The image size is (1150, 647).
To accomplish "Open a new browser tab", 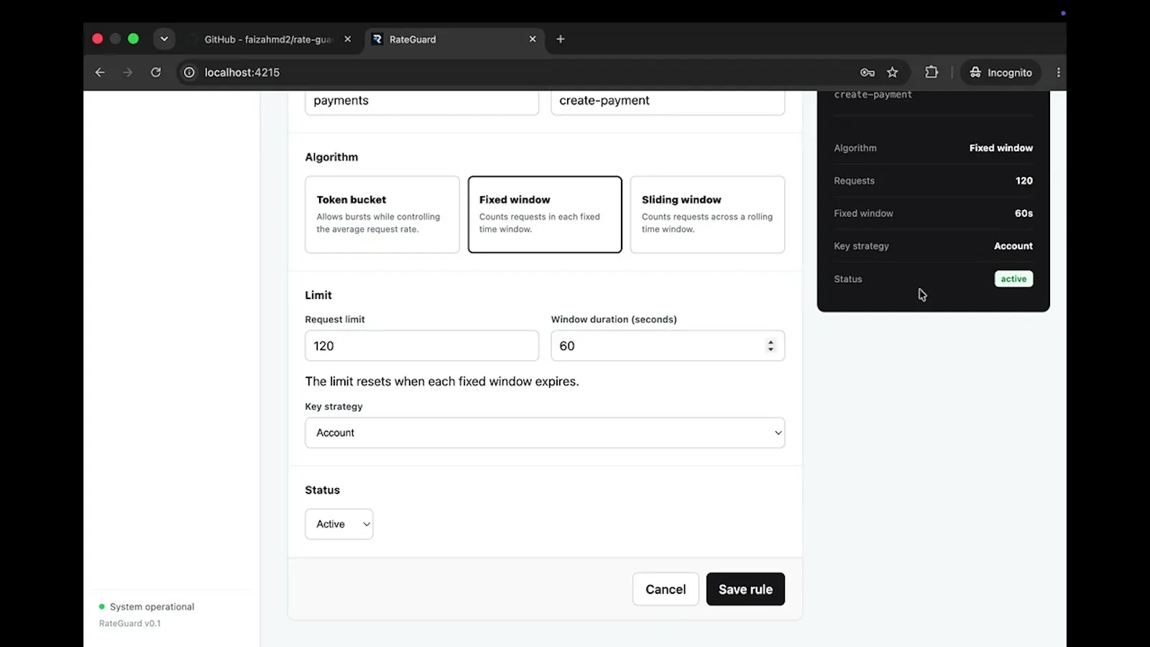I will point(561,39).
